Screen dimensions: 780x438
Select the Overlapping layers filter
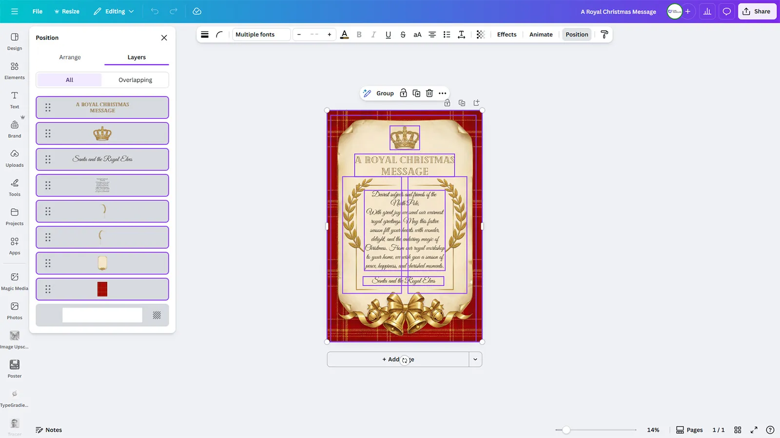click(x=135, y=80)
